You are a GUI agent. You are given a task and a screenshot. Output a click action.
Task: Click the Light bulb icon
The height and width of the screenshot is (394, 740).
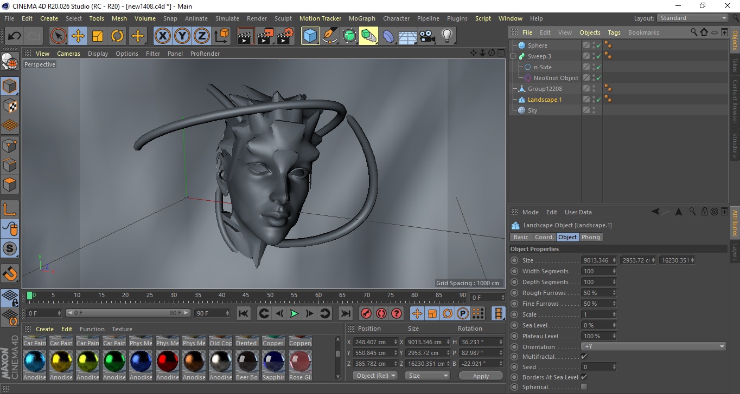point(446,36)
